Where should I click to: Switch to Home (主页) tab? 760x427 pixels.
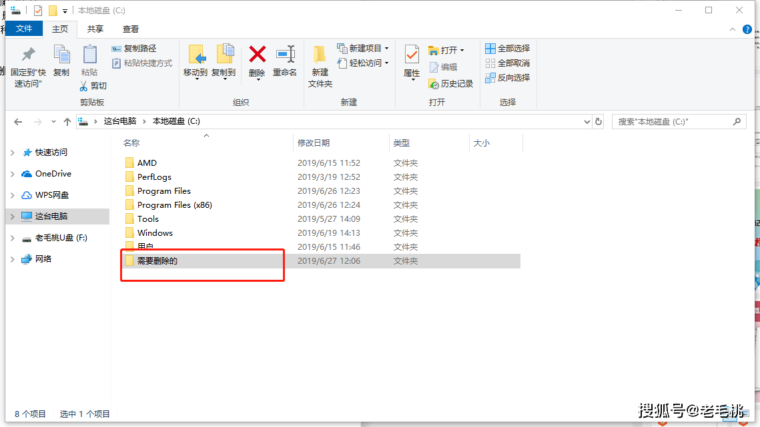point(60,29)
